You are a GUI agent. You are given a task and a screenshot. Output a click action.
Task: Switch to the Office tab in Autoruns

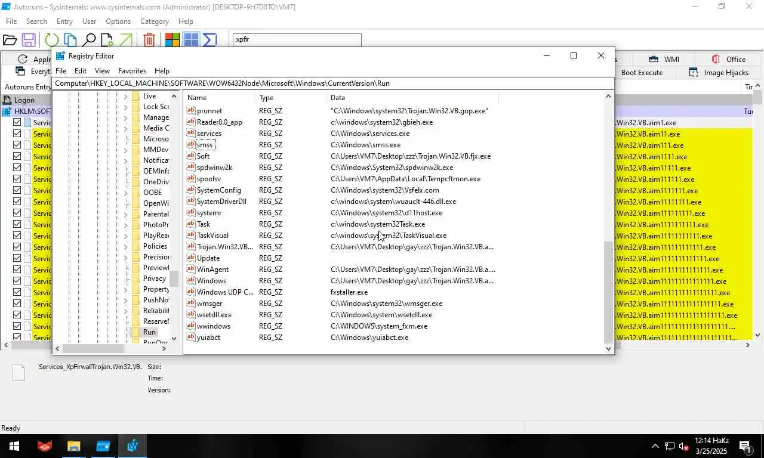[728, 59]
